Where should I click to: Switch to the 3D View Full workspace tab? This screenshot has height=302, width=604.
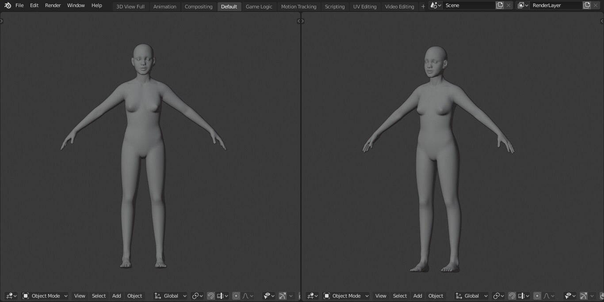tap(130, 7)
